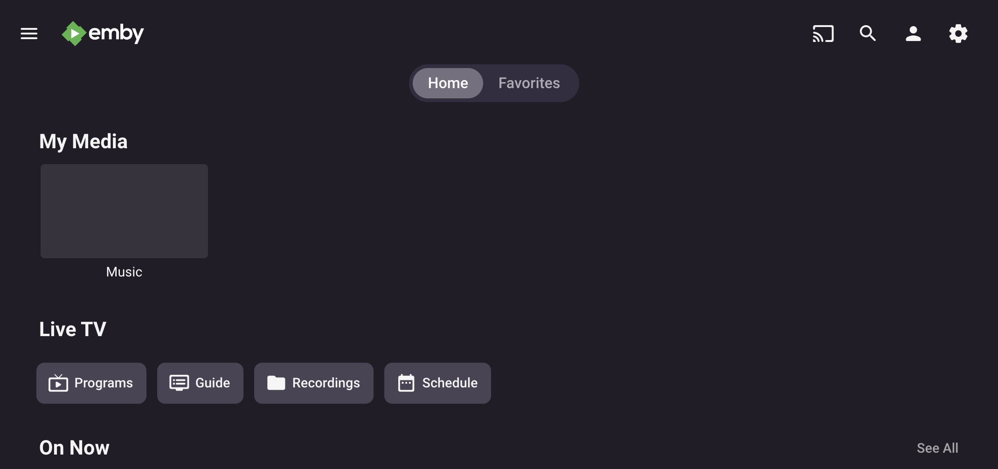
Task: Open the user profile icon
Action: pyautogui.click(x=913, y=34)
